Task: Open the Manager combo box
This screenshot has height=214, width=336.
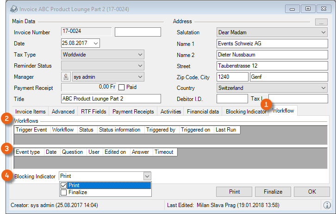Action: 141,77
